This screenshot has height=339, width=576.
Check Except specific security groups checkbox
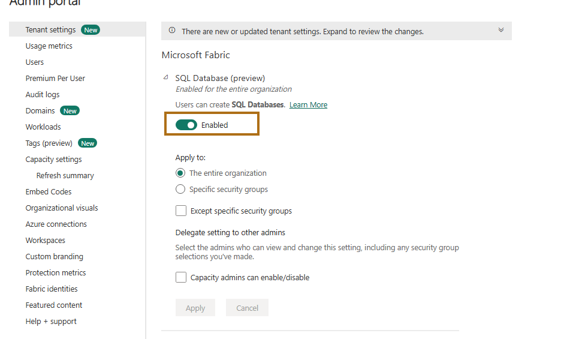click(x=181, y=211)
